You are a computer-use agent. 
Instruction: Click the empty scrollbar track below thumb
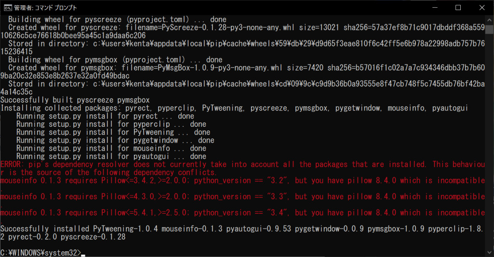[x=489, y=141]
